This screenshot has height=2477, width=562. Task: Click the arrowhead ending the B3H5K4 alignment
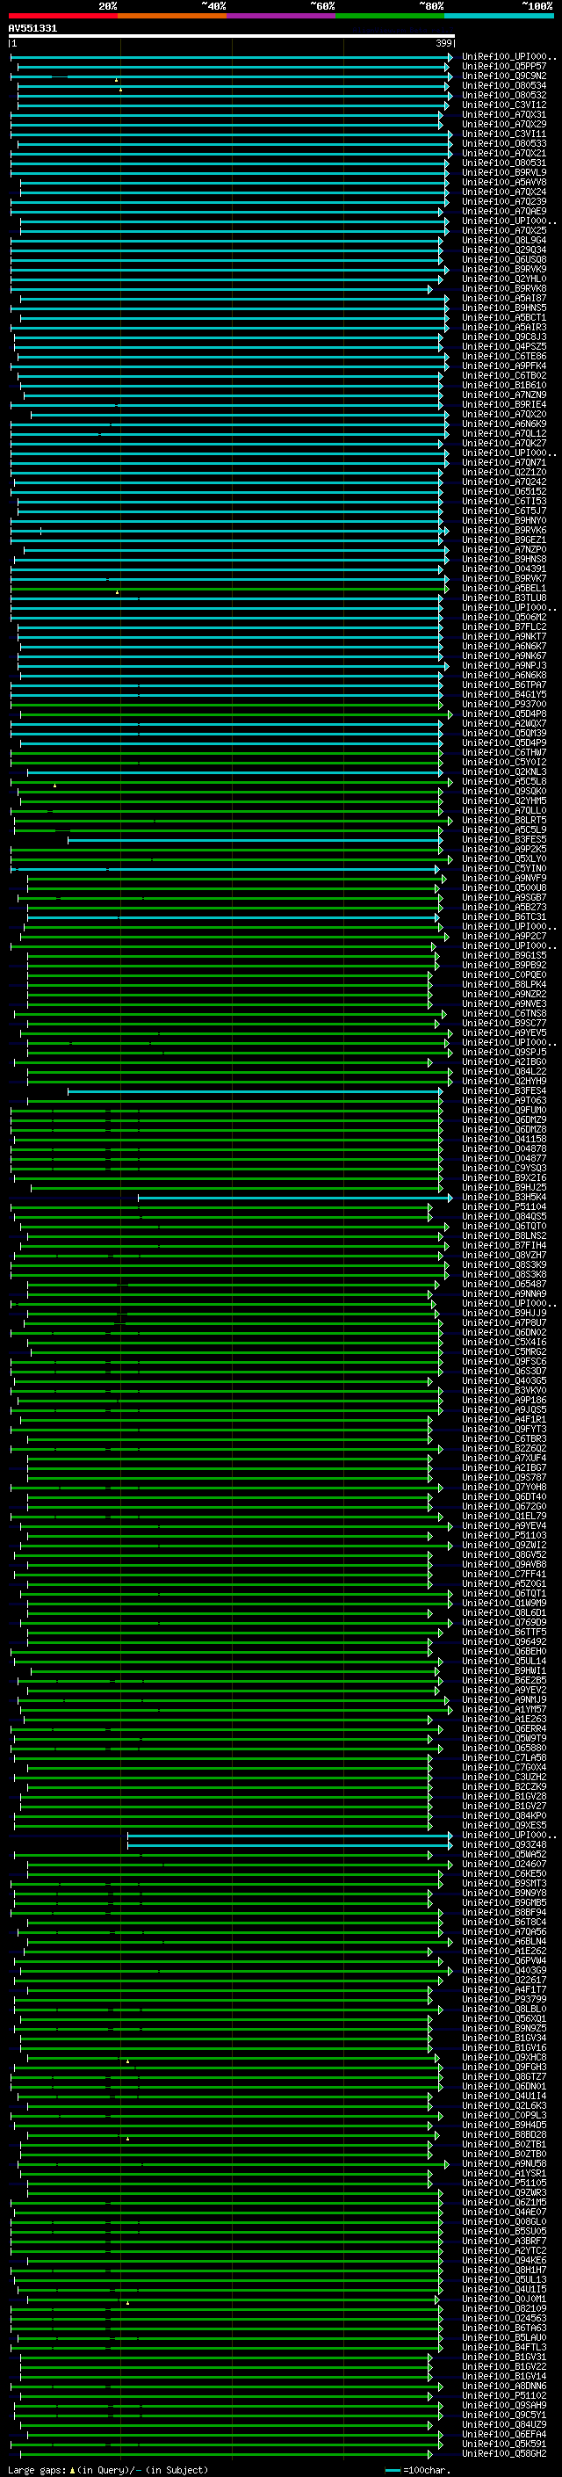point(450,1197)
